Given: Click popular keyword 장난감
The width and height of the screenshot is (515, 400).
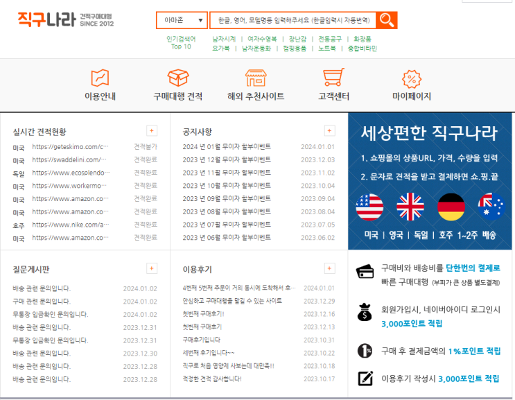Looking at the screenshot, I should 297,39.
